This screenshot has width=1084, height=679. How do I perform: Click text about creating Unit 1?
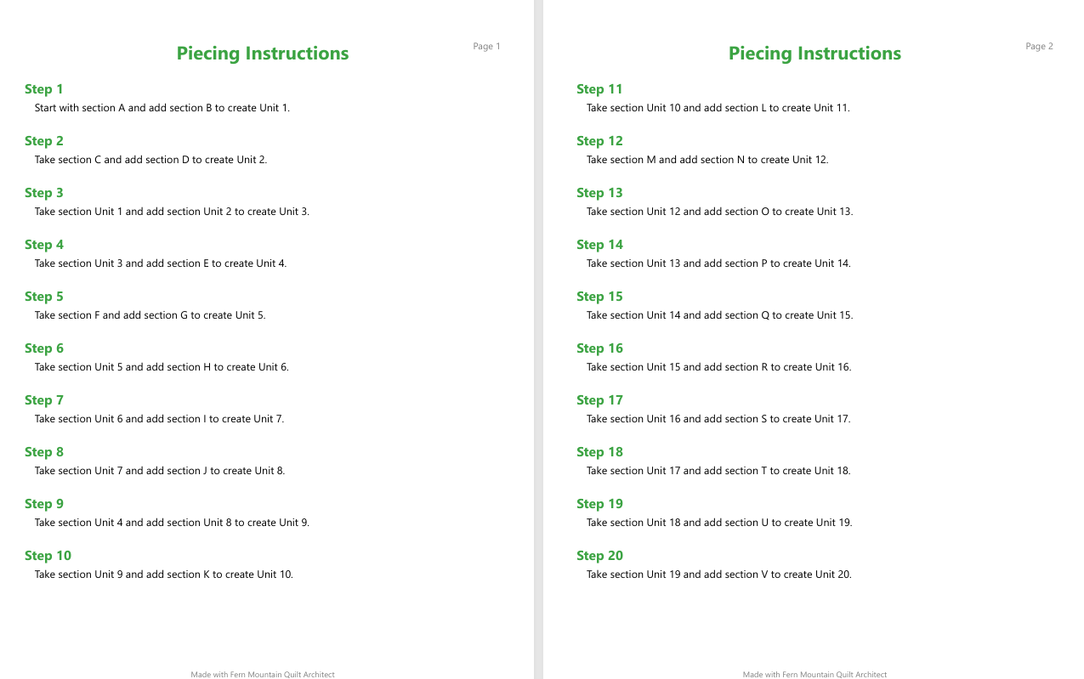(x=162, y=108)
